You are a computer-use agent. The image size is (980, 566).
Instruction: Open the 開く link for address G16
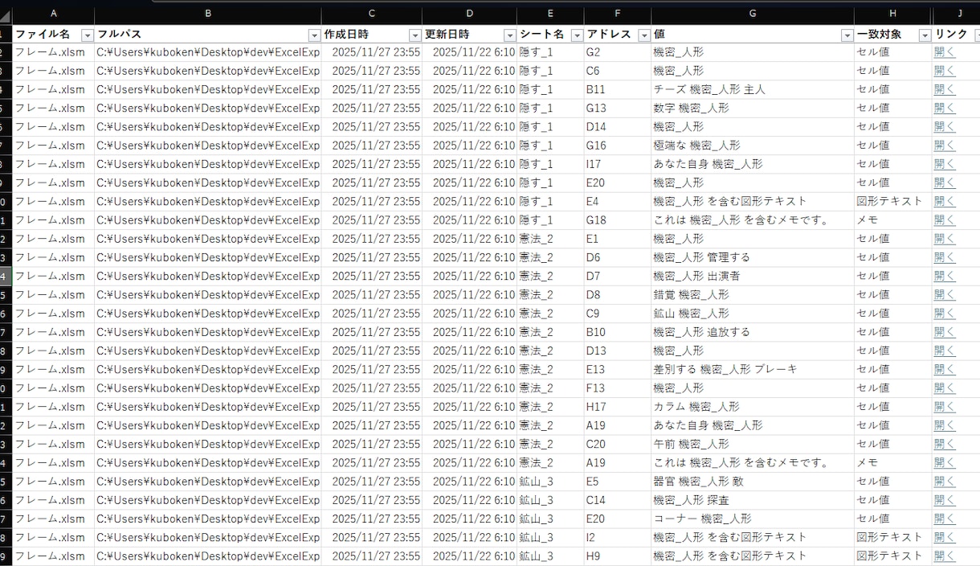(945, 146)
